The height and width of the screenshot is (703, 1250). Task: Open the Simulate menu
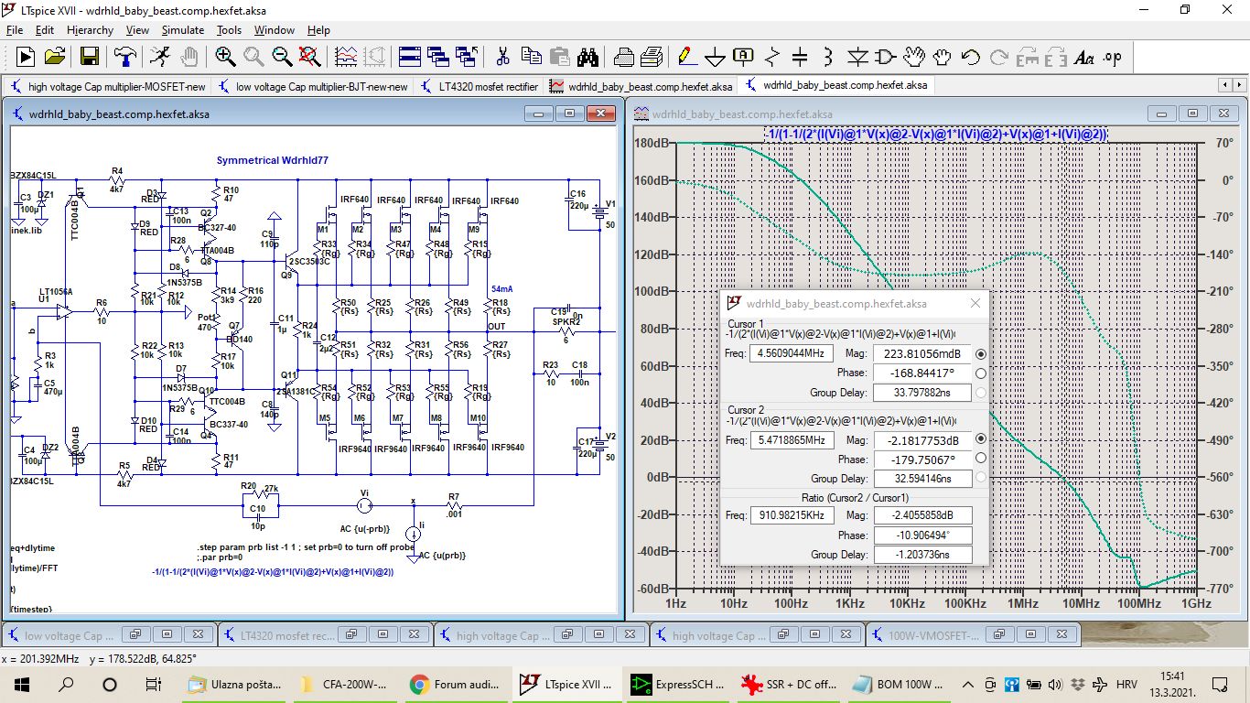(x=183, y=30)
